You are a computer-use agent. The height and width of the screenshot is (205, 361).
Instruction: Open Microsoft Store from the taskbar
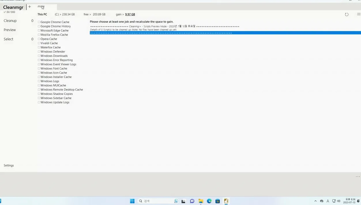218,201
